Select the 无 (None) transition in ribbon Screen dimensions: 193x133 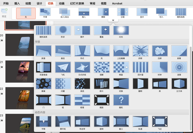point(26,13)
